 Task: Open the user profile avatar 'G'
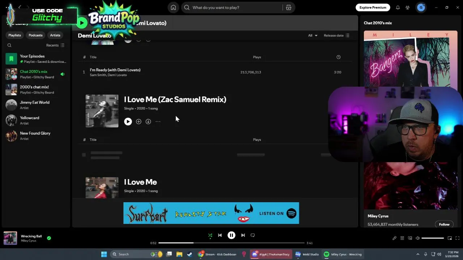click(421, 7)
